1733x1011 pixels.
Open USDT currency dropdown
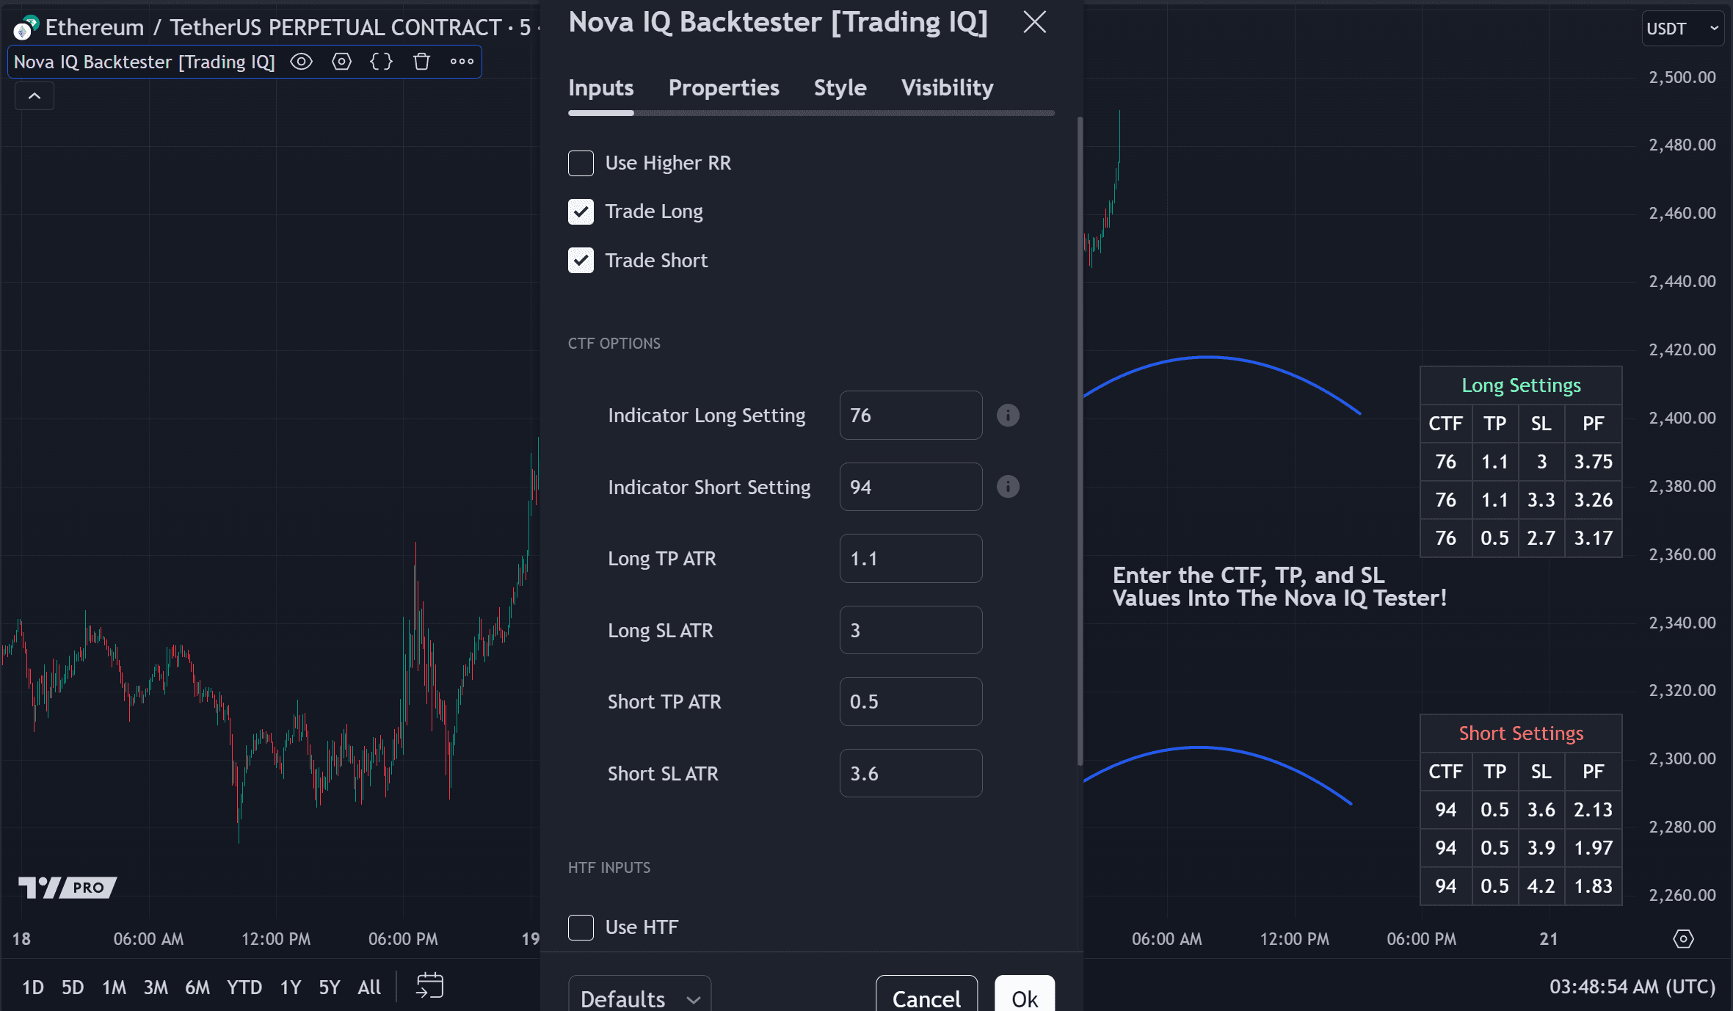[x=1682, y=29]
